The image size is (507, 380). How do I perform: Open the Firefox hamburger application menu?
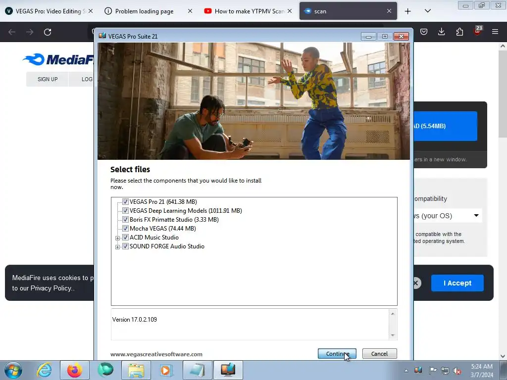coord(495,32)
